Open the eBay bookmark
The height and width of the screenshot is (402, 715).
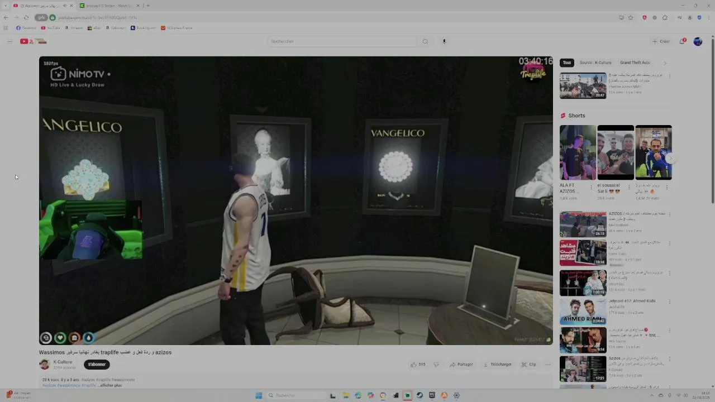pyautogui.click(x=94, y=28)
